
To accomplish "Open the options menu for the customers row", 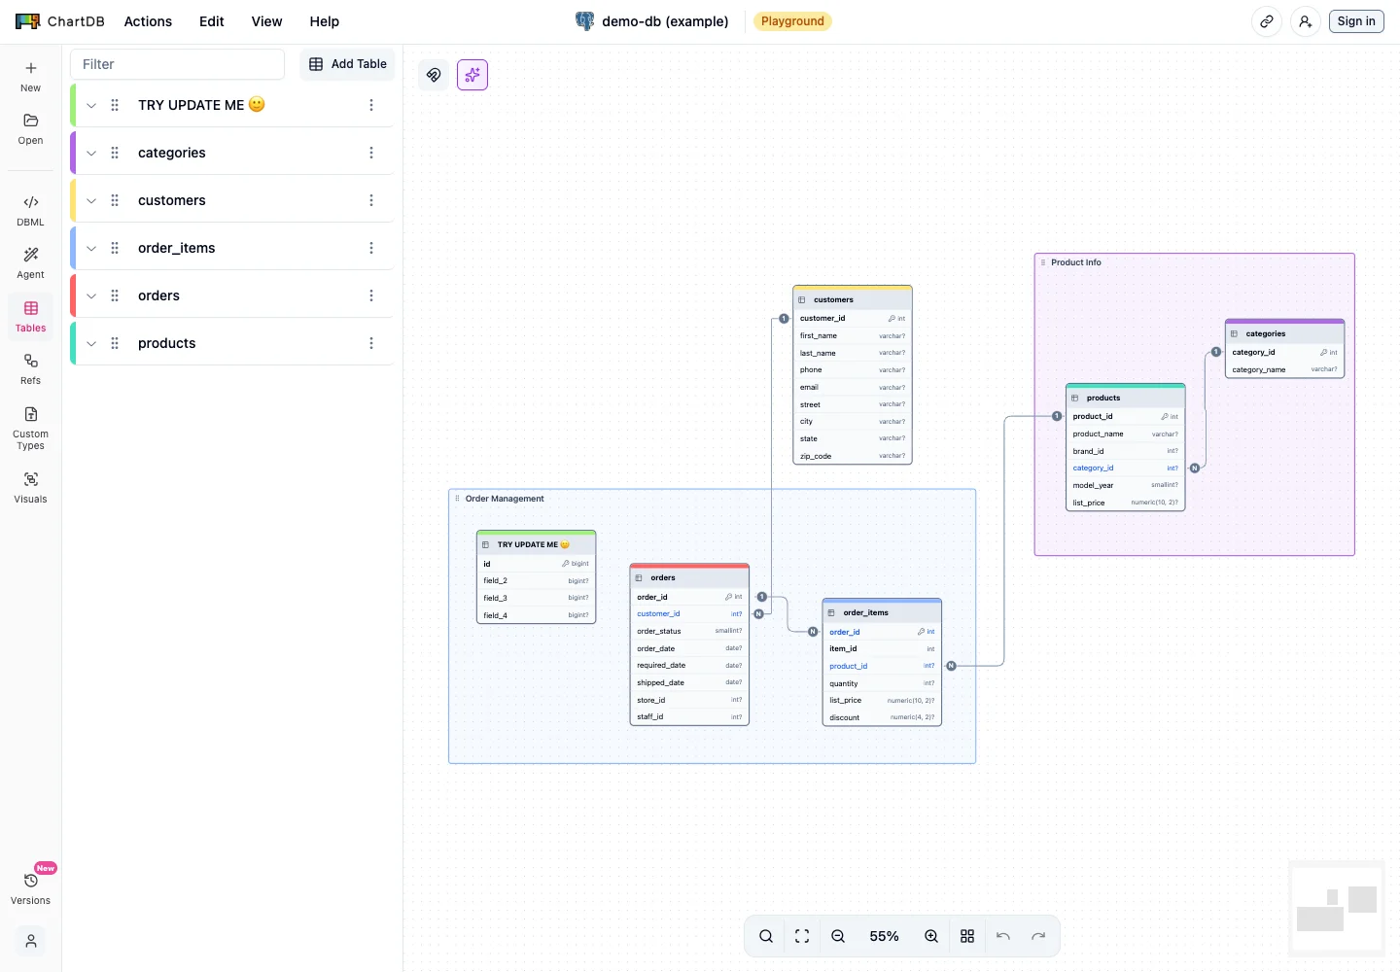I will (371, 200).
